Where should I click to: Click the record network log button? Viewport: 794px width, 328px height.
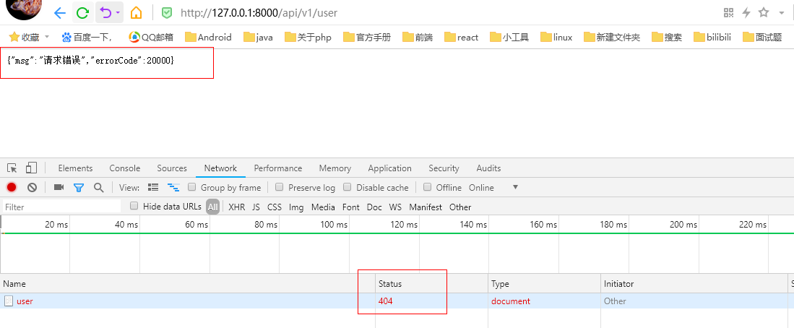coord(12,187)
